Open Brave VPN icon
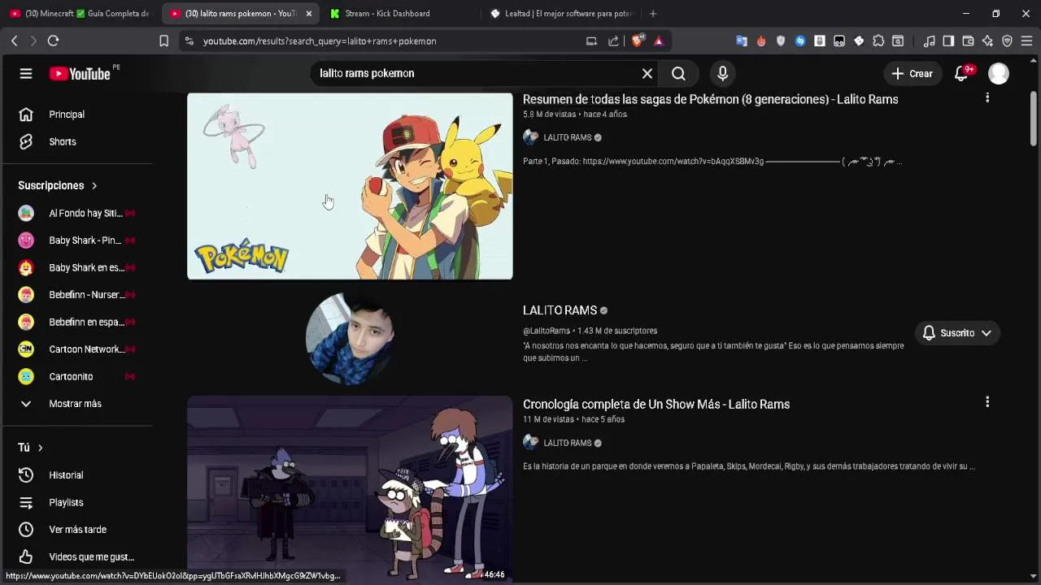Screen dimensions: 1041x585 point(1007,41)
